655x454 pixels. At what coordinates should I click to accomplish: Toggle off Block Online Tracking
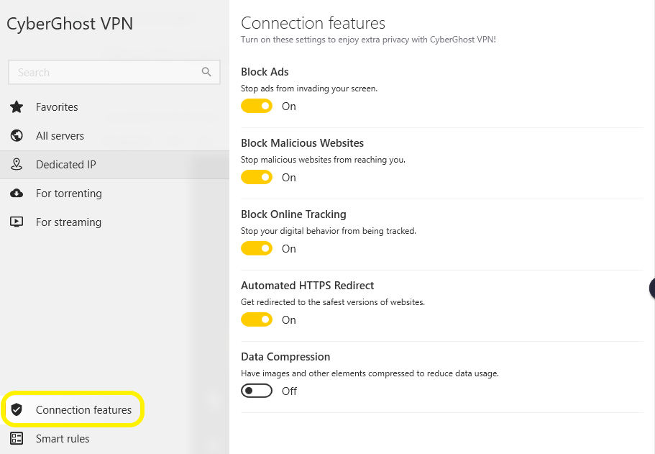(257, 248)
